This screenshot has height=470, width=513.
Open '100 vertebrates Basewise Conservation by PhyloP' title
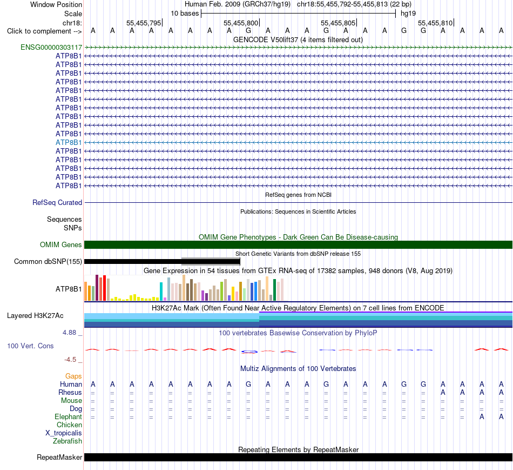pyautogui.click(x=298, y=333)
